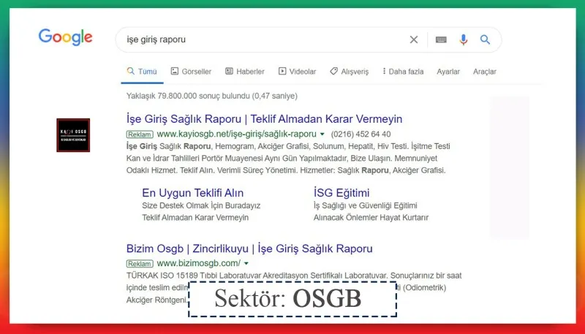Expand dropdown arrow next to kayiosgb URL
Screen dimensions: 585x334
[322, 134]
